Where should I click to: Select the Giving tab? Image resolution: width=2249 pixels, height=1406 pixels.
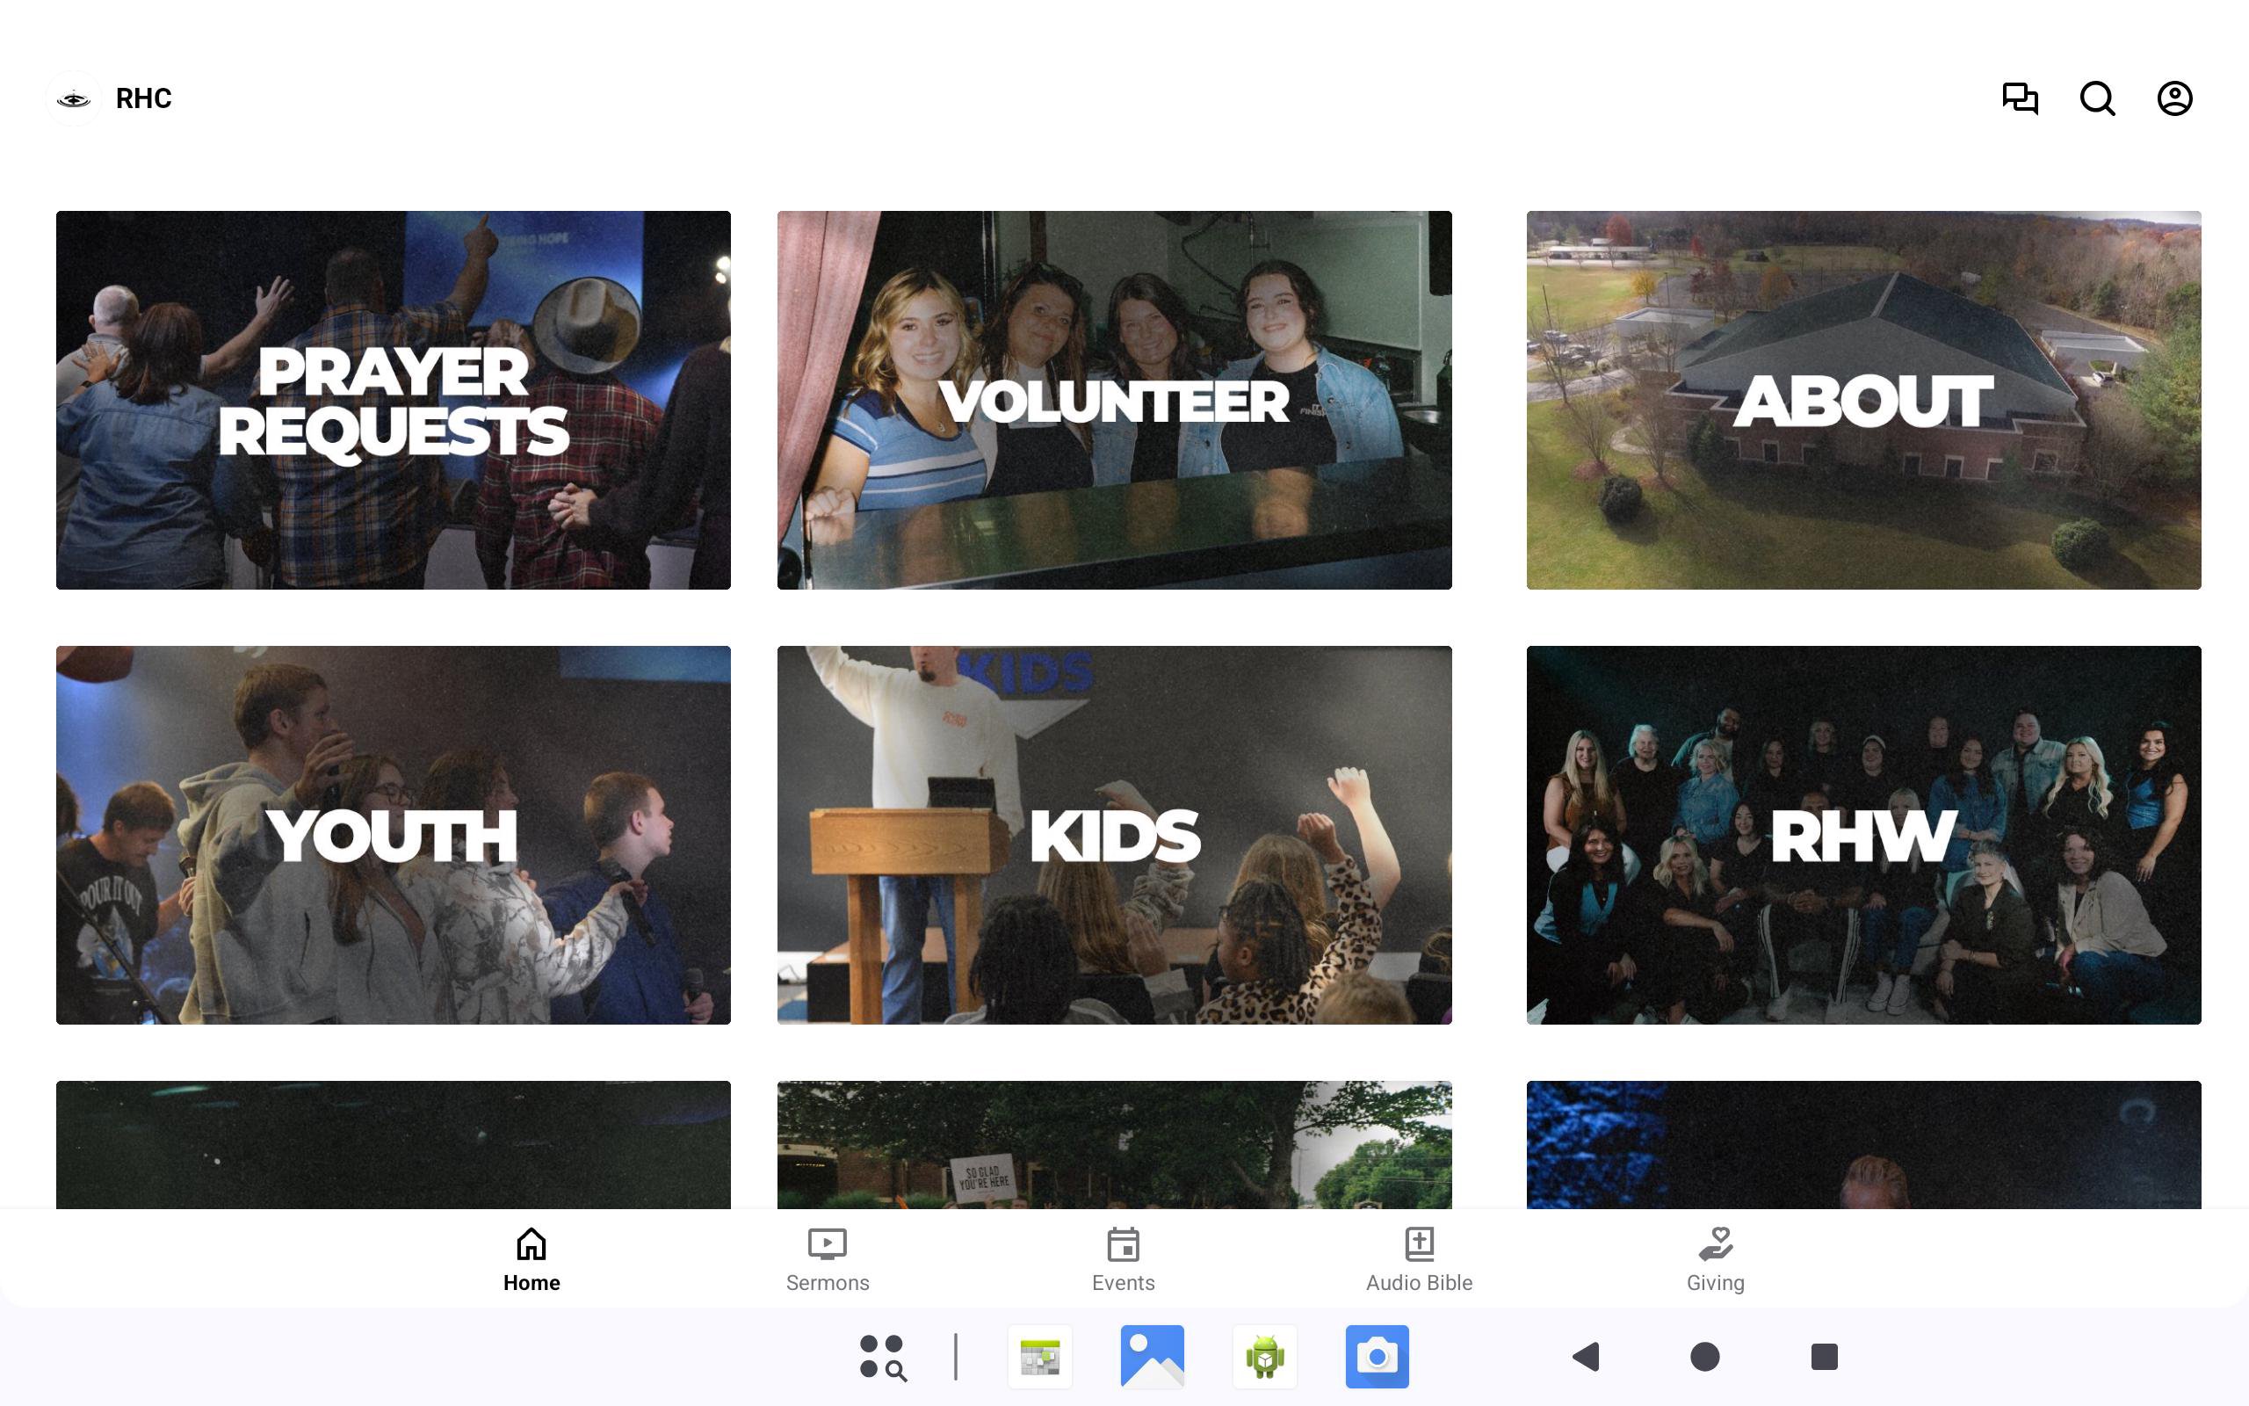pyautogui.click(x=1715, y=1259)
